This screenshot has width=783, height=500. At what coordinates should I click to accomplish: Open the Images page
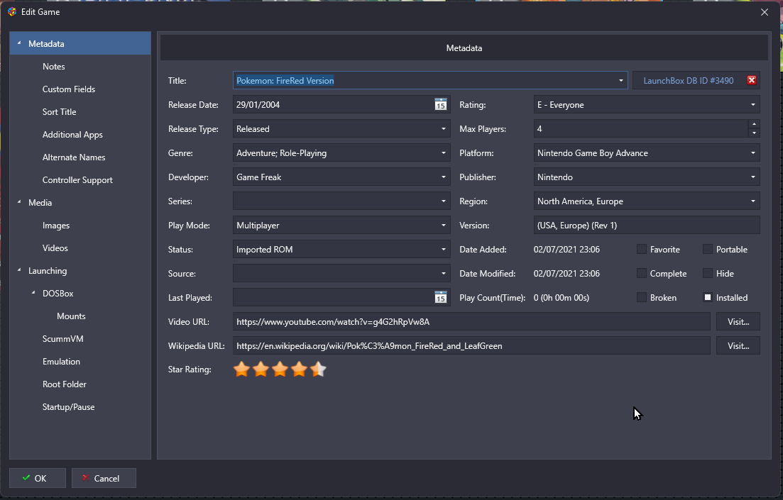[56, 226]
